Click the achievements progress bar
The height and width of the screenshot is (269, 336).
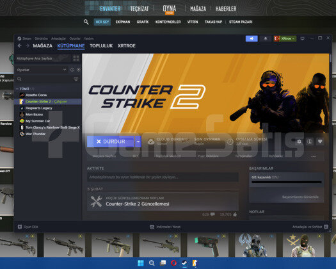tap(287, 182)
